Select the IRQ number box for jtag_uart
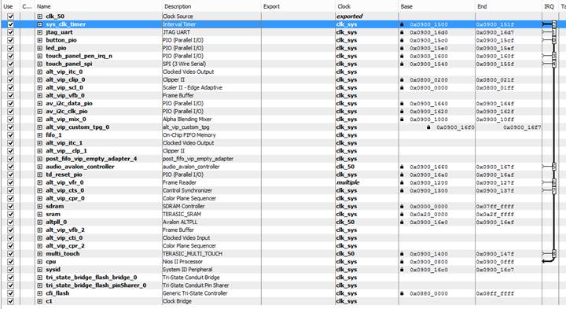The height and width of the screenshot is (309, 566). pyautogui.click(x=554, y=32)
